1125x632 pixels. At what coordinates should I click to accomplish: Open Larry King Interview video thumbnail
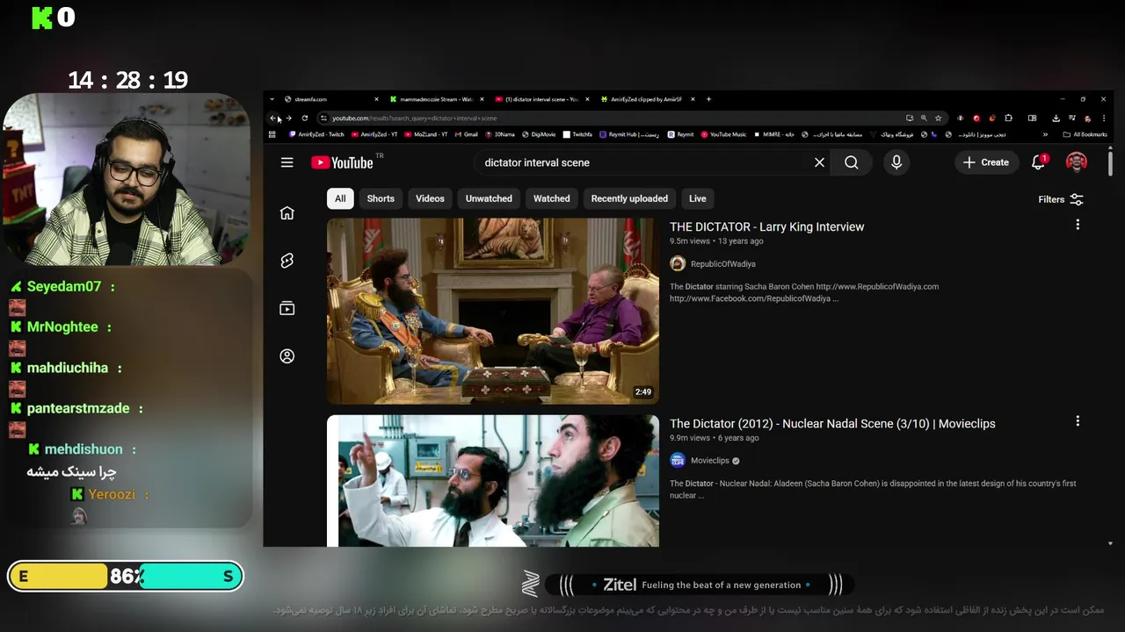point(493,311)
